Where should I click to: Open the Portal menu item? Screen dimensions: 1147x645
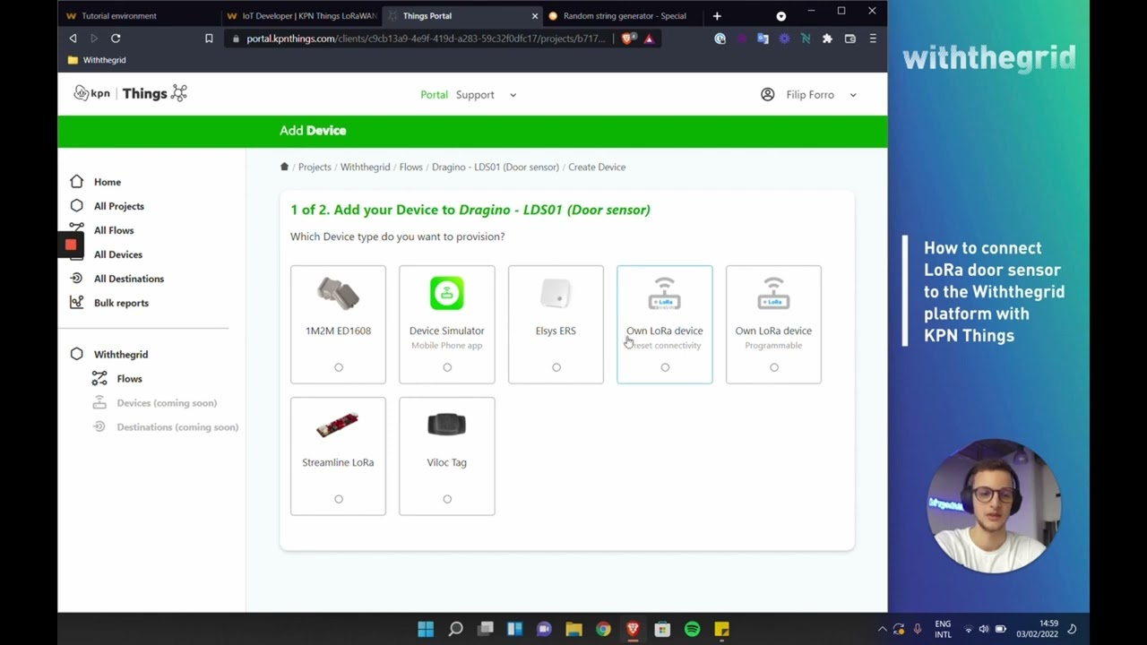434,95
